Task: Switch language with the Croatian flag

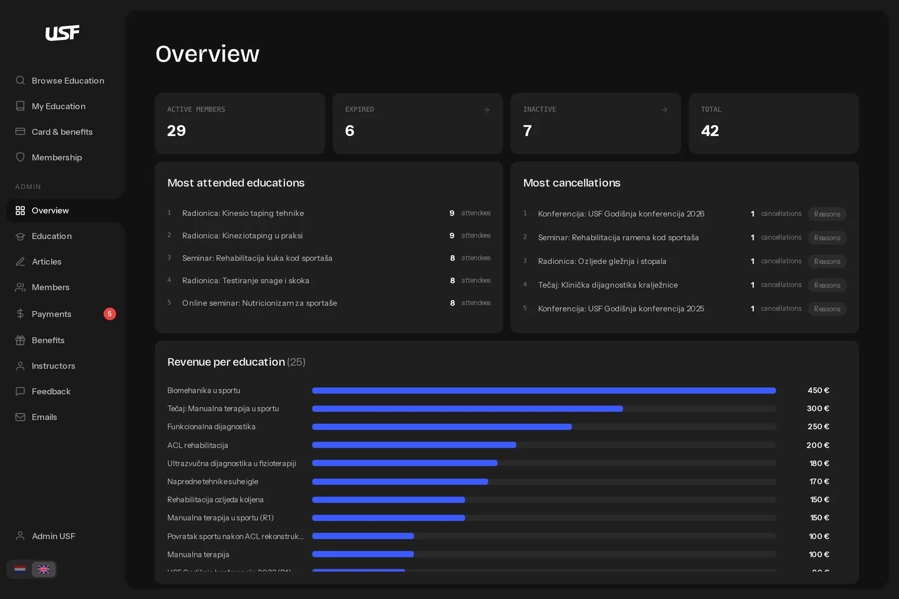Action: [20, 569]
